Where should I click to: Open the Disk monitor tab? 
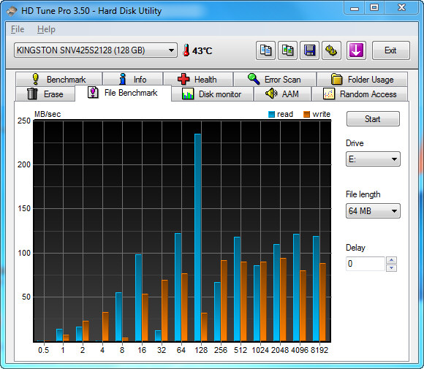click(212, 94)
